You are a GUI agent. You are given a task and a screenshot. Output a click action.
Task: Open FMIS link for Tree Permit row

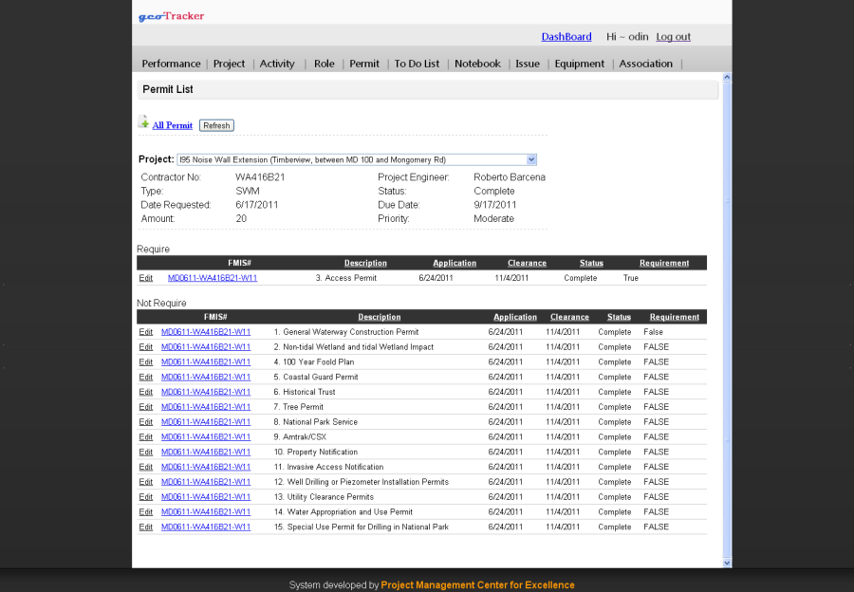[x=206, y=407]
